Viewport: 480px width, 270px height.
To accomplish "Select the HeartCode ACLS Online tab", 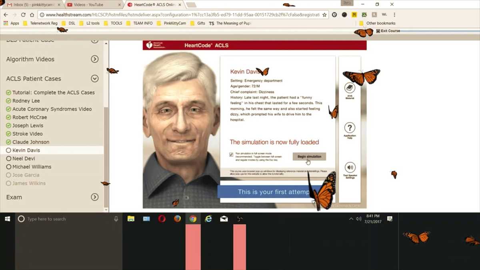I will click(x=154, y=5).
